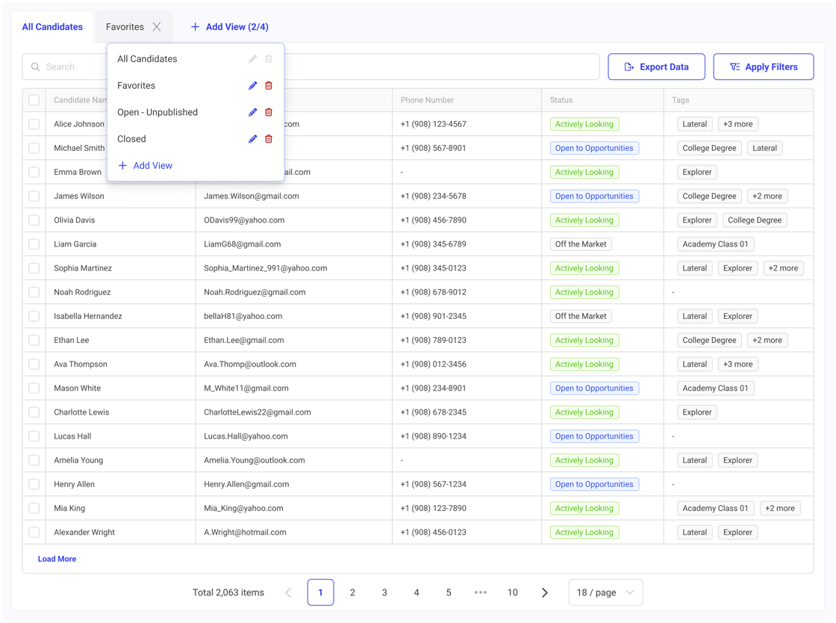Open the 18 / page dropdown
This screenshot has width=836, height=623.
point(605,592)
